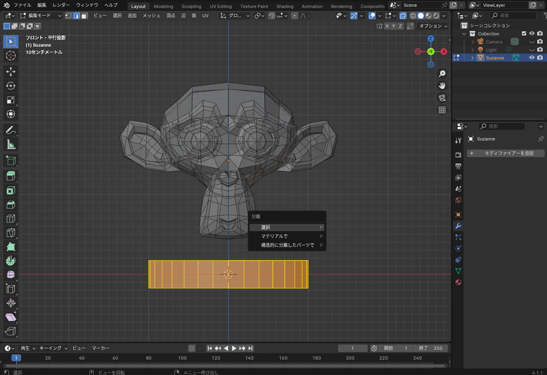Toggle the snapping magnet in header
The image size is (547, 375).
pos(272,16)
